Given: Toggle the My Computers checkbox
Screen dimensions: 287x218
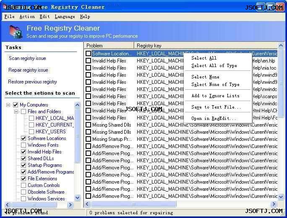Looking at the screenshot, I should pos(16,105).
